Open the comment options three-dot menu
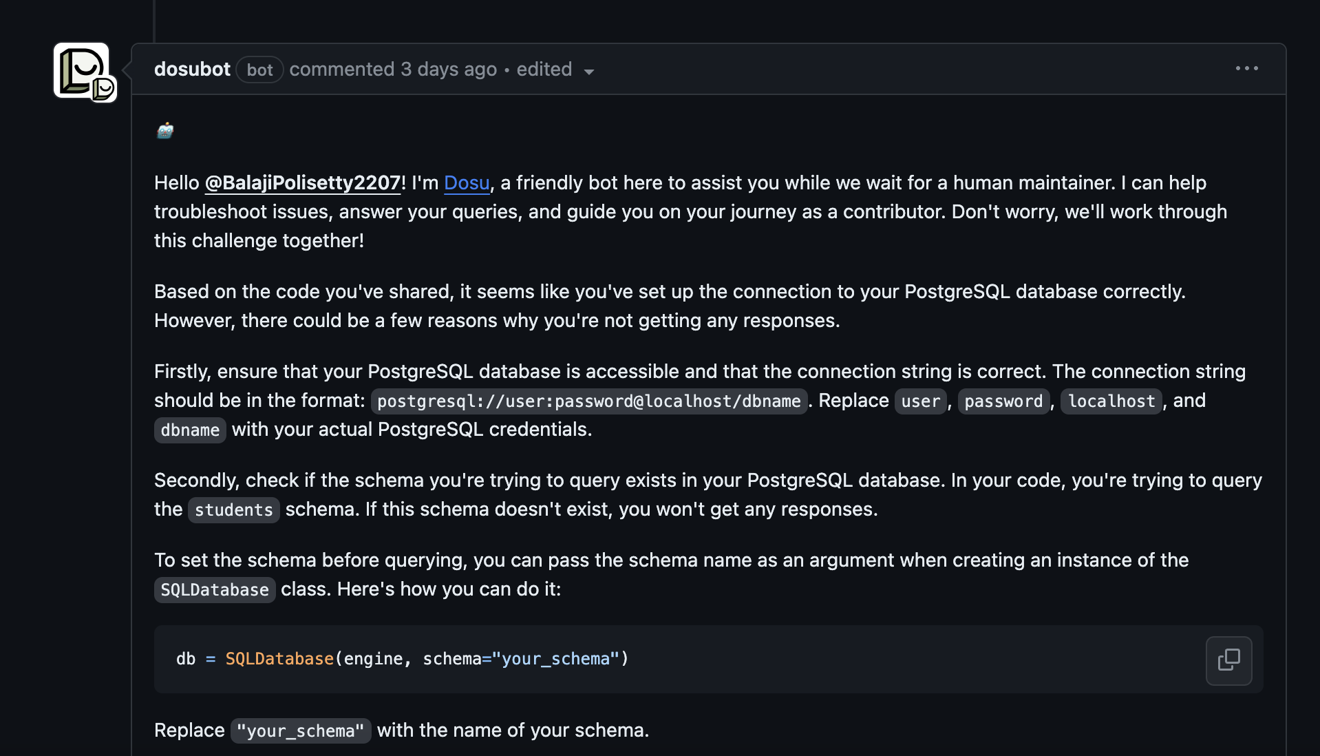This screenshot has height=756, width=1320. pos(1246,68)
